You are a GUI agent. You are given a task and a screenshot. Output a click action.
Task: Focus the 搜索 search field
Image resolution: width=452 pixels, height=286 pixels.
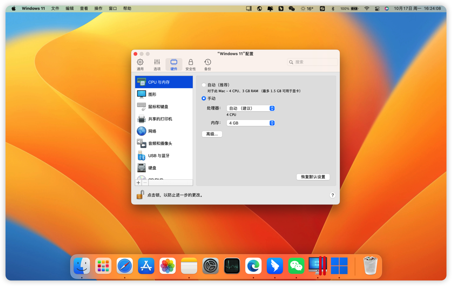(312, 62)
